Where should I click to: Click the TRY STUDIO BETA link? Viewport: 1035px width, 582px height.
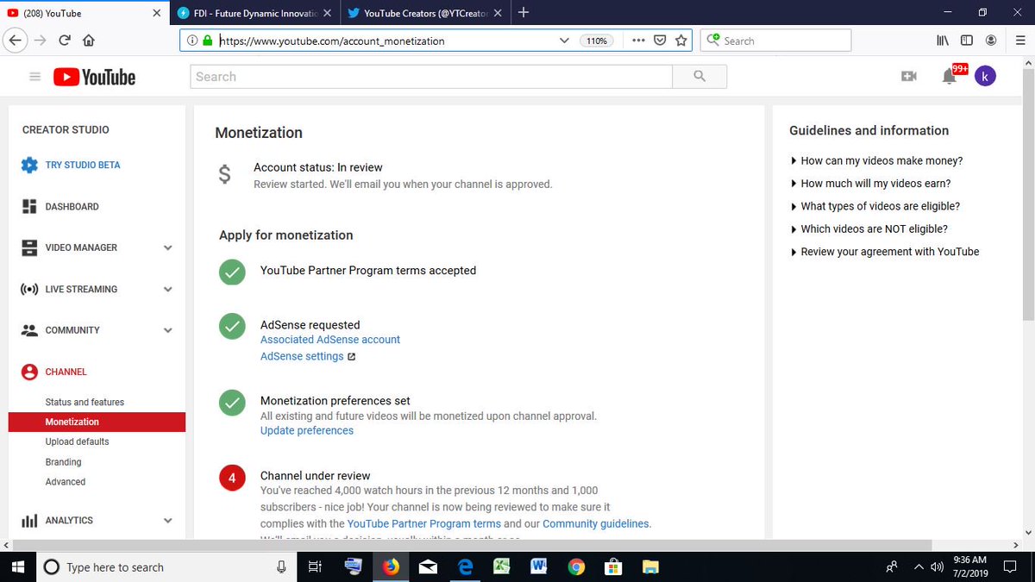tap(83, 165)
